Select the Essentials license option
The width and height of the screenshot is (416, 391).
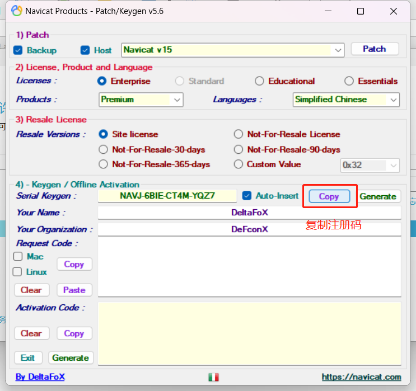(349, 81)
